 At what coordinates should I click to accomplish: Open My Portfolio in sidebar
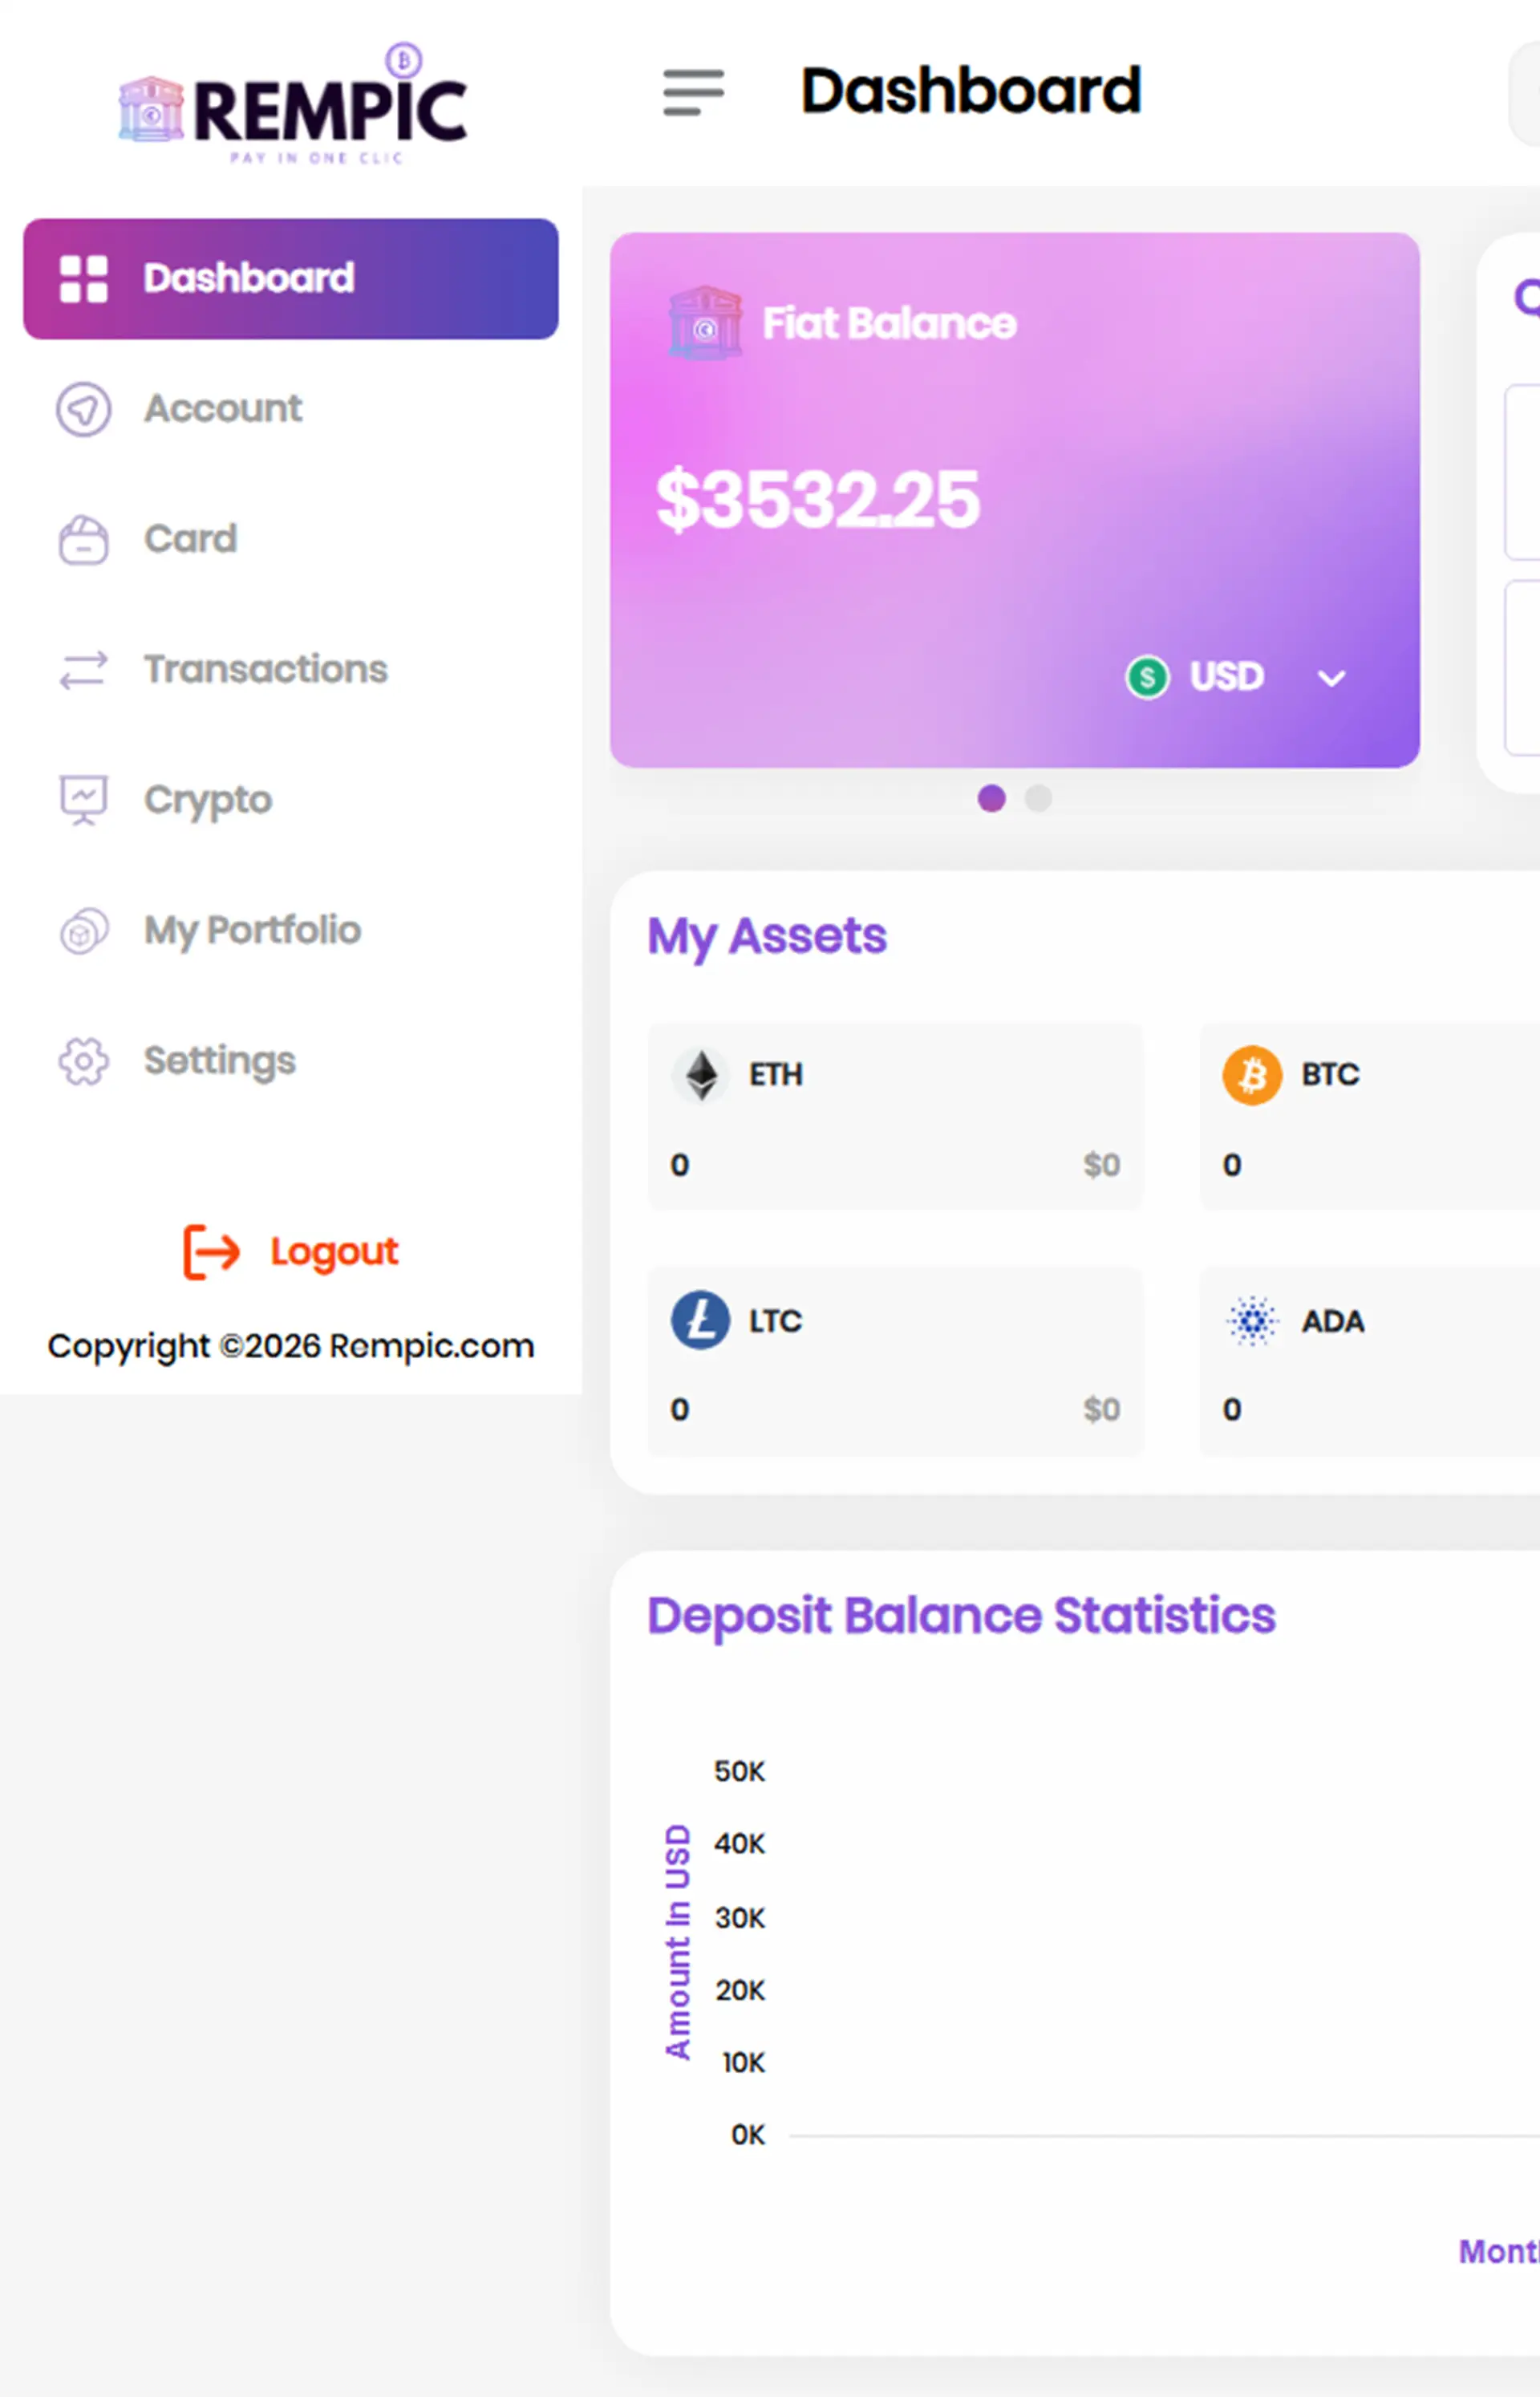point(291,931)
